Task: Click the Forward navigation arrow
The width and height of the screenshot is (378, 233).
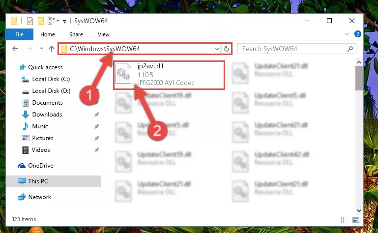Action: tap(29, 49)
